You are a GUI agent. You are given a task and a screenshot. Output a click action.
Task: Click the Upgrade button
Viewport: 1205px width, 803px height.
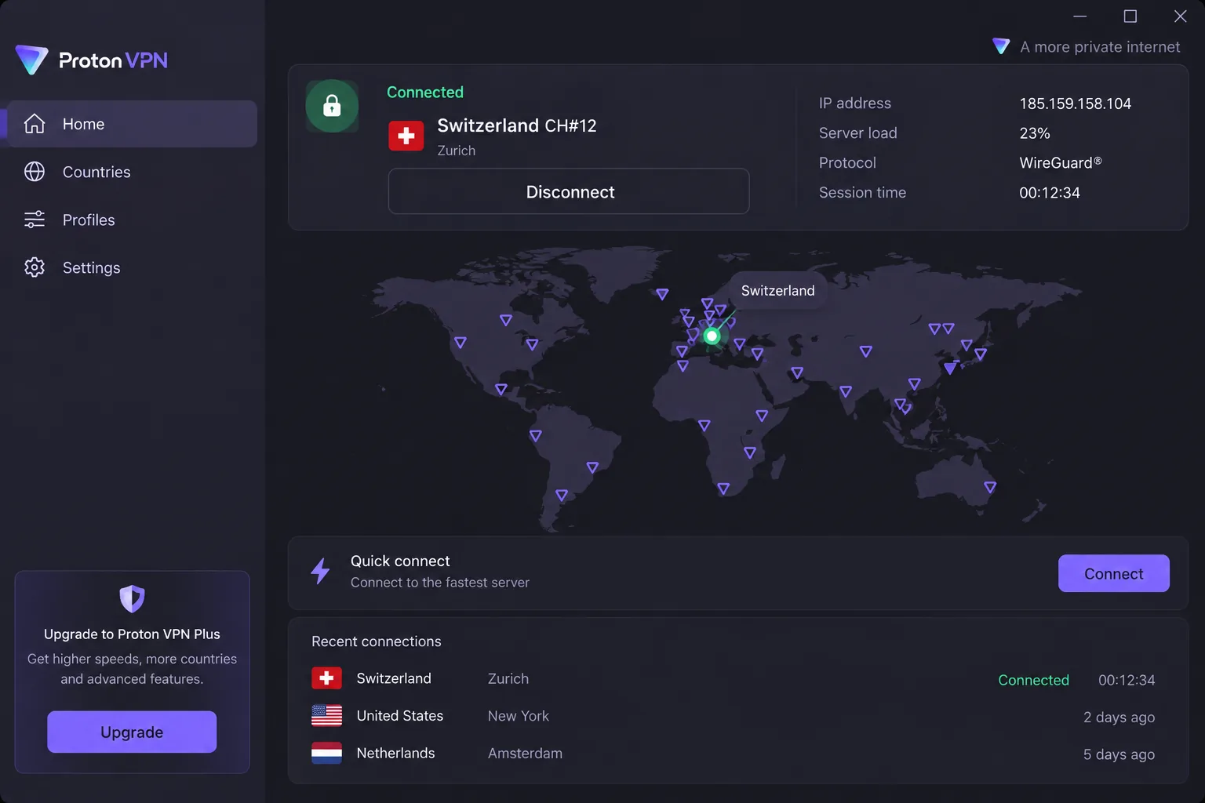[x=132, y=732]
